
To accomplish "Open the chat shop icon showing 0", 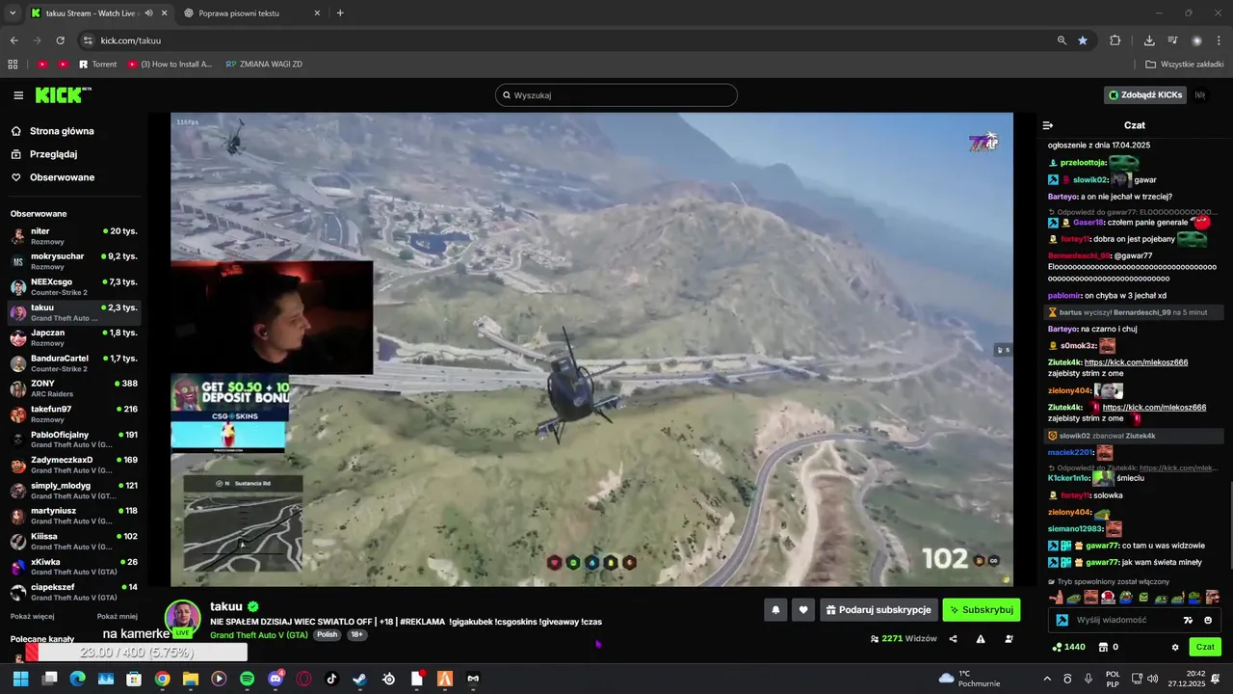I will 1109,647.
